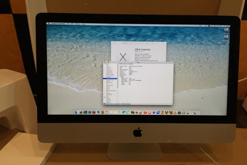Click the sidebar vertical scrollbar
This screenshot has height=165, width=247.
(x=118, y=76)
